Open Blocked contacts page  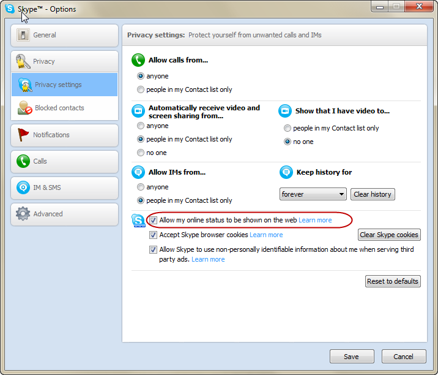64,108
